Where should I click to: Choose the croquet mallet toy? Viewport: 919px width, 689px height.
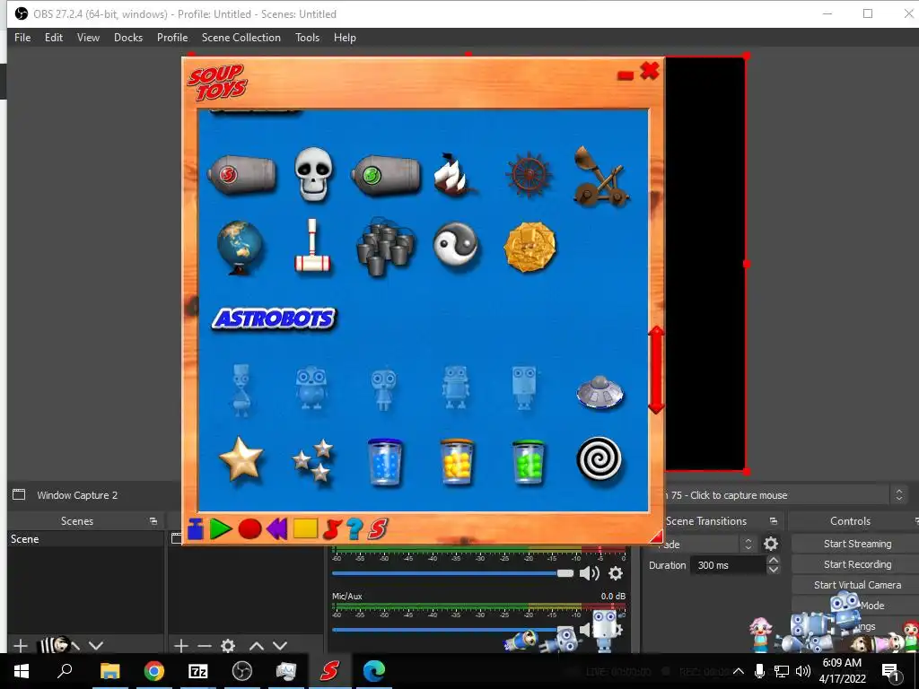(313, 246)
